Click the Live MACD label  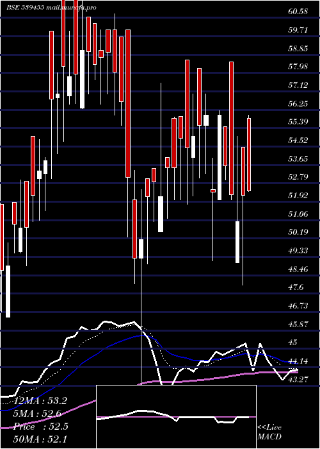269,432
